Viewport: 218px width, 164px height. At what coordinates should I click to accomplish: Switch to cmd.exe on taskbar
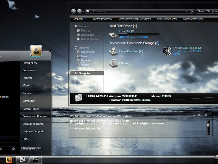pyautogui.click(x=35, y=159)
